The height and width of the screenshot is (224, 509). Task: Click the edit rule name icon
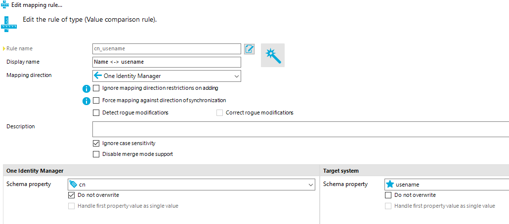click(x=249, y=49)
